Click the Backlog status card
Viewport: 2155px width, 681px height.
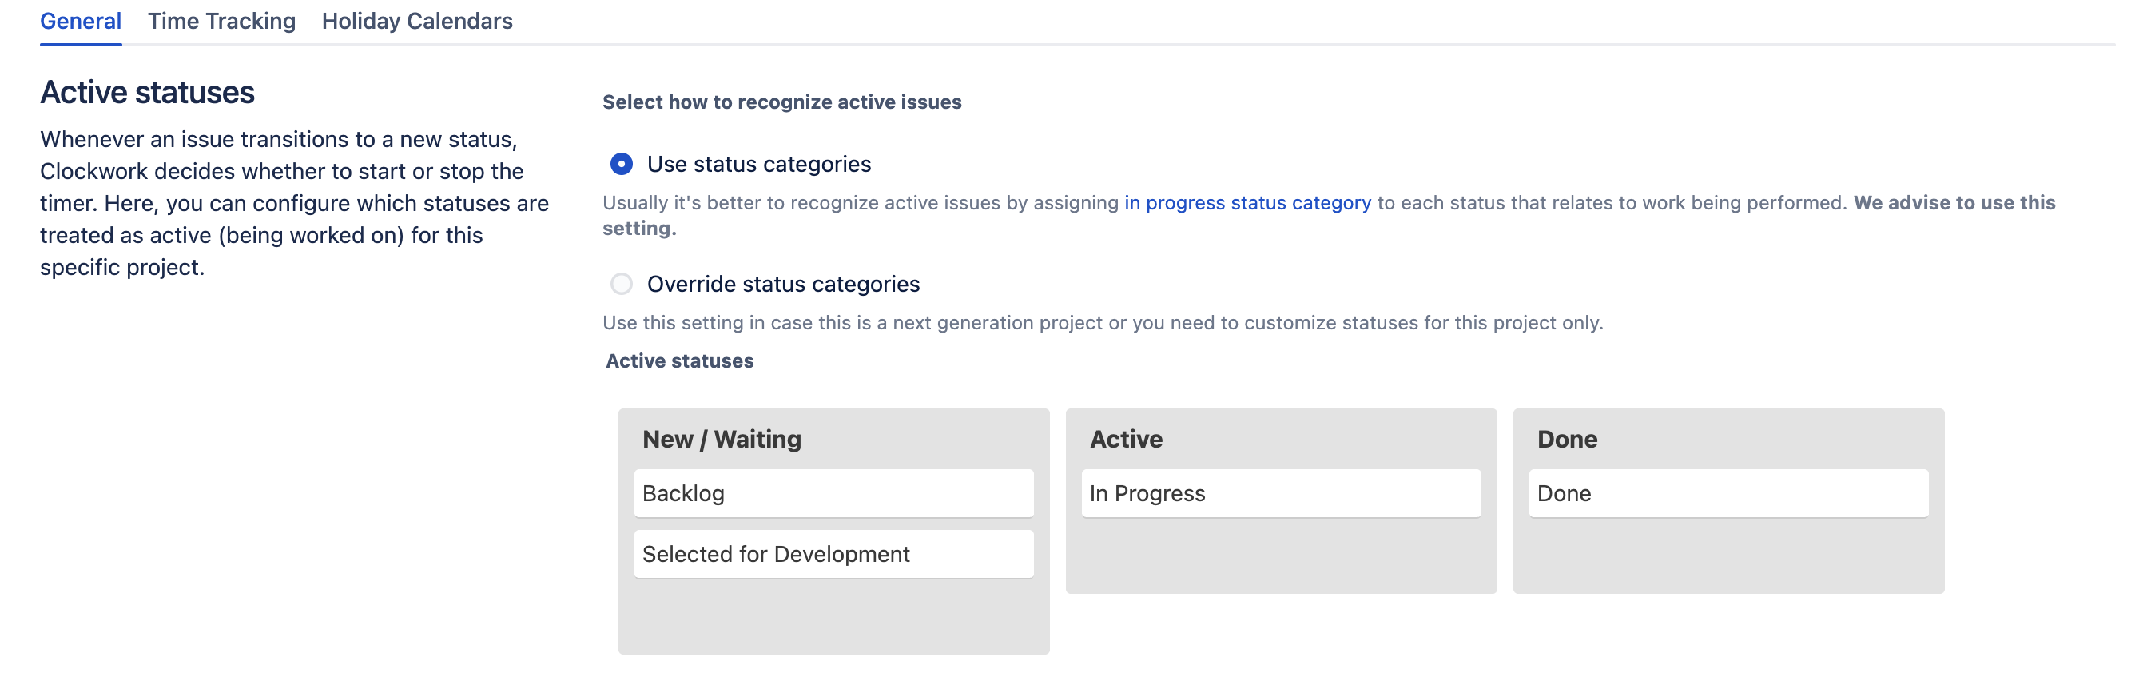tap(833, 492)
